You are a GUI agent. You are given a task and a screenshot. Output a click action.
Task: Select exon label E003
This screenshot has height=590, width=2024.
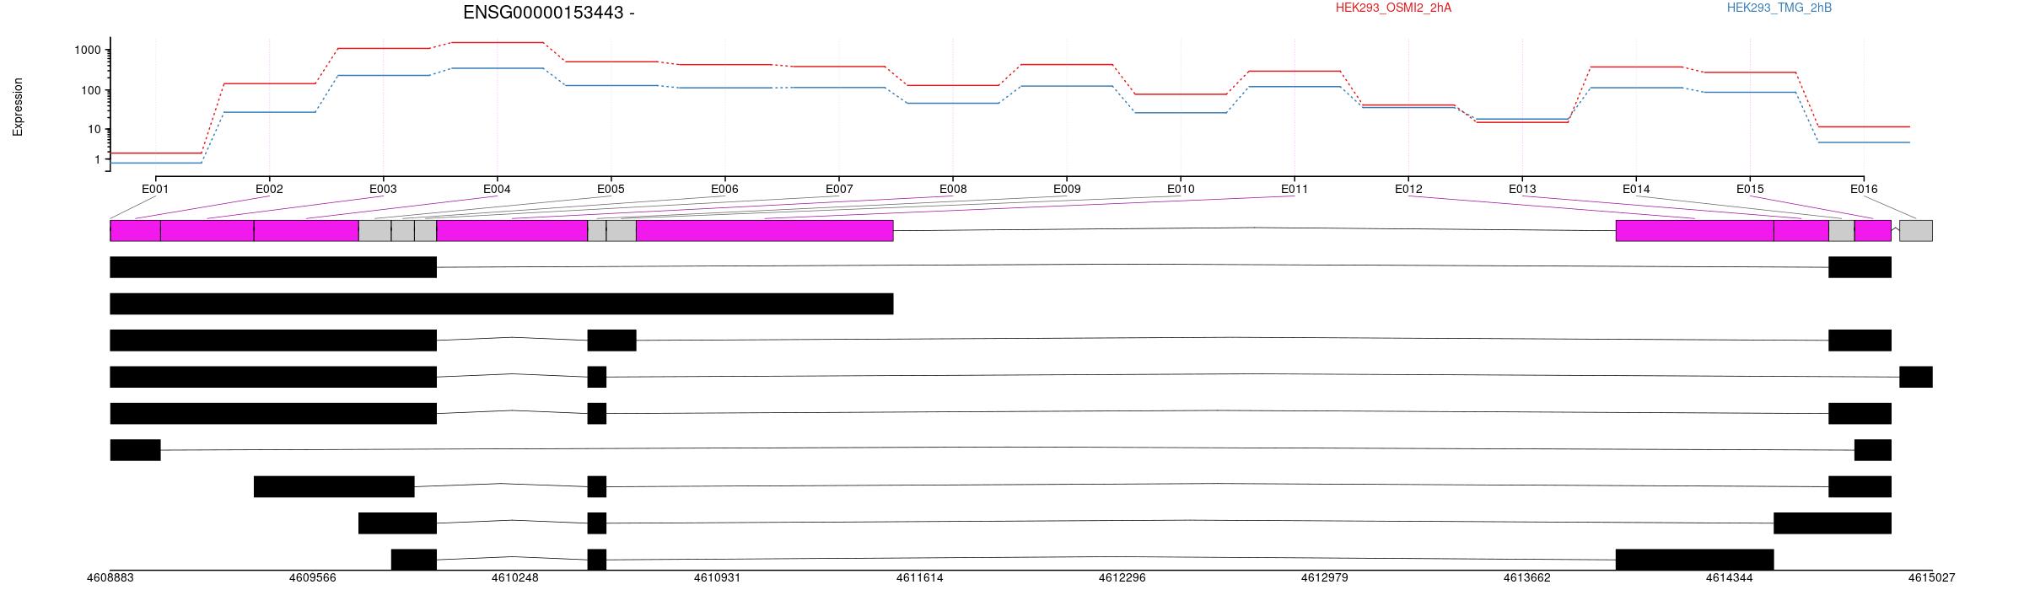pyautogui.click(x=383, y=189)
